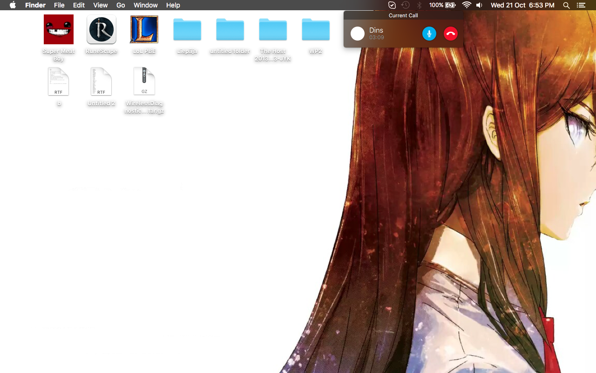Select the RuneScape app icon
This screenshot has height=373, width=596.
point(102,29)
